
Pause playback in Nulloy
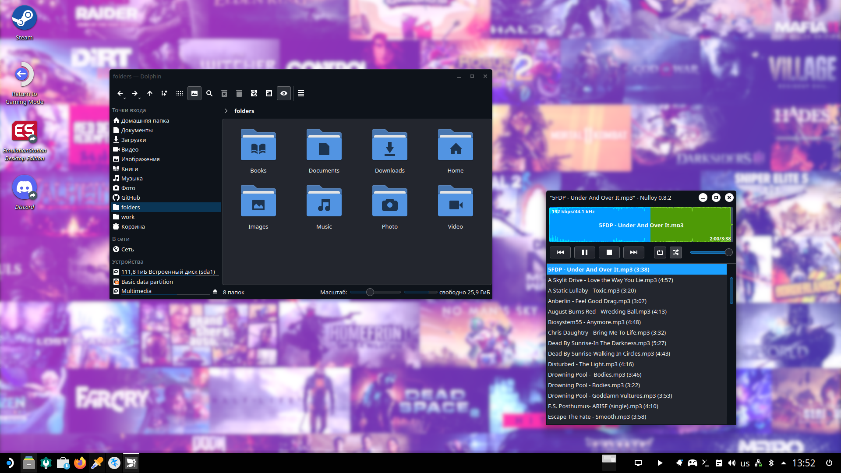pyautogui.click(x=585, y=252)
